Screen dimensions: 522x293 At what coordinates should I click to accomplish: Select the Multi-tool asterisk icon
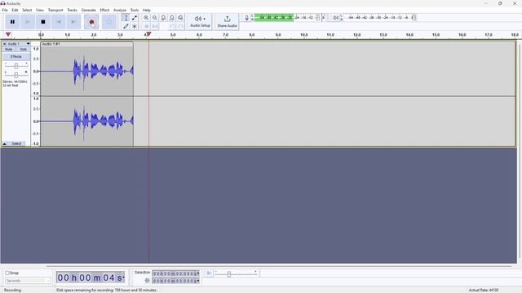(x=134, y=26)
